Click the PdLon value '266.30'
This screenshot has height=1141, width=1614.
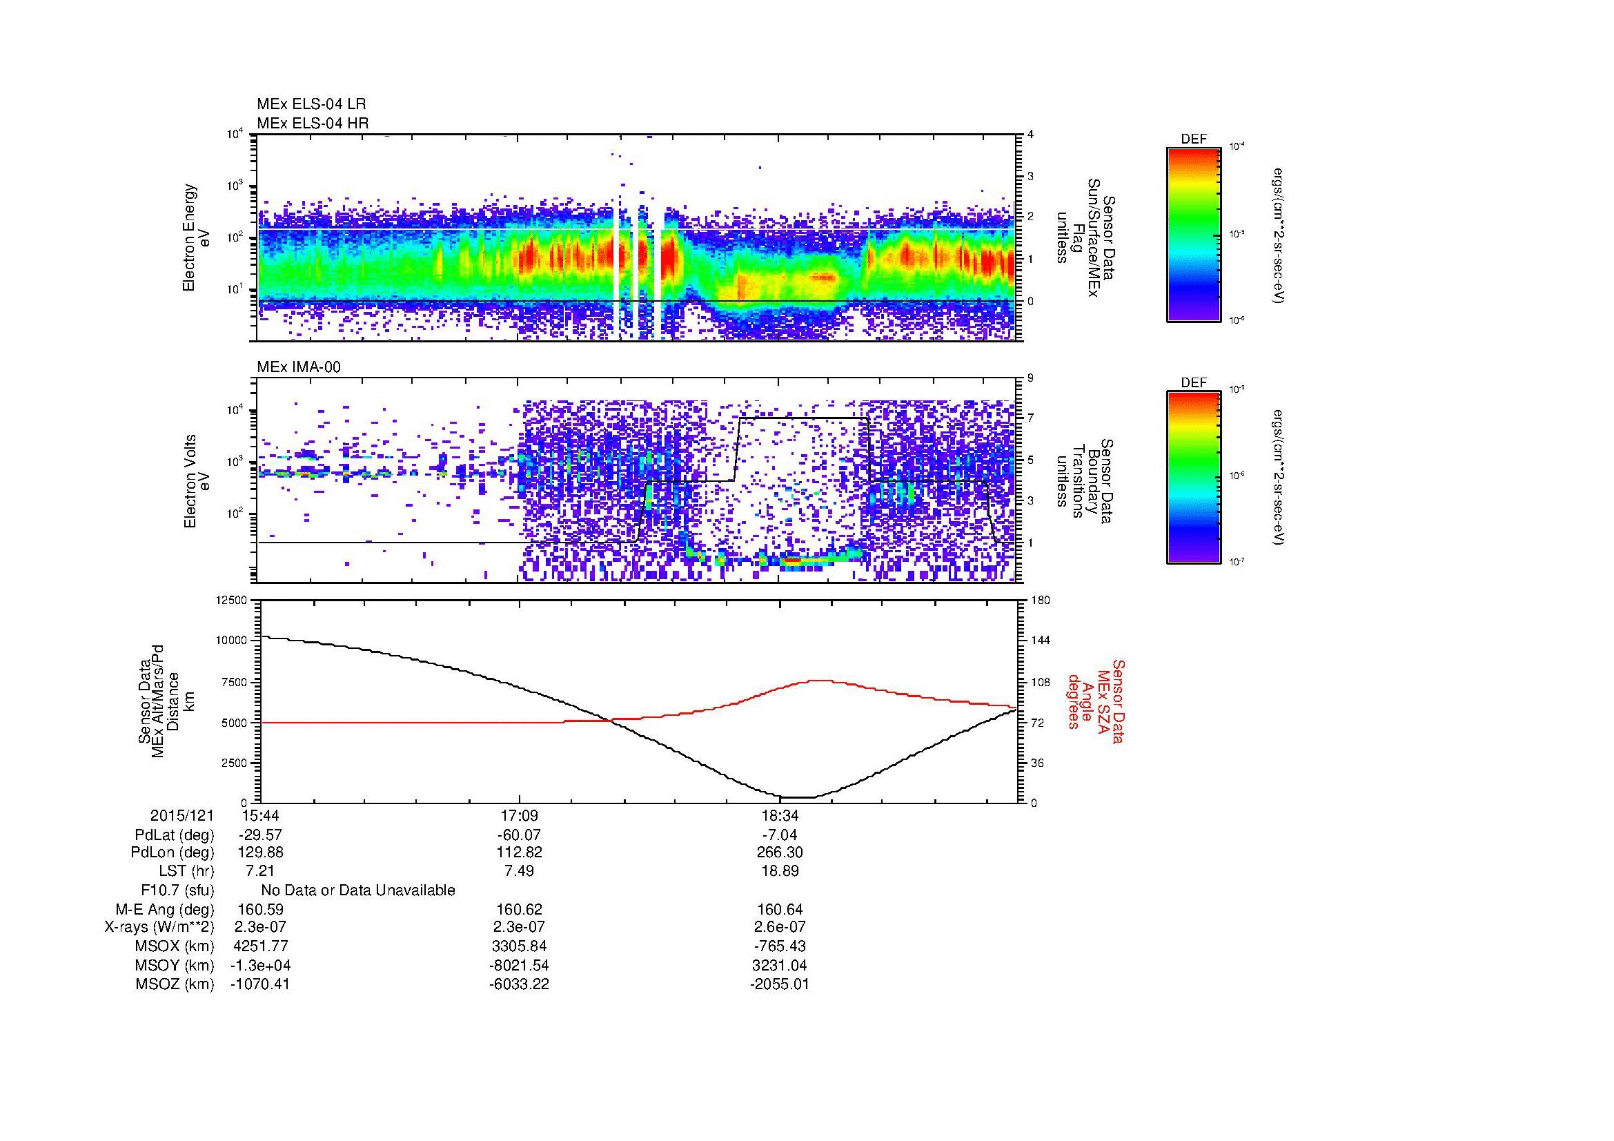click(780, 853)
